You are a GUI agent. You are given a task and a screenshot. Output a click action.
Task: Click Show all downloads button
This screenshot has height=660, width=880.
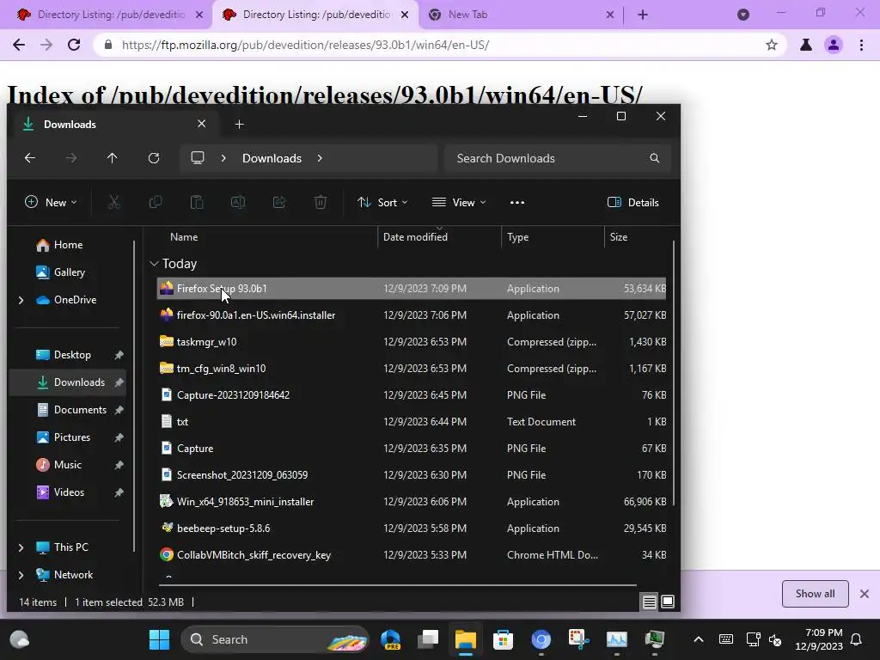tap(815, 594)
